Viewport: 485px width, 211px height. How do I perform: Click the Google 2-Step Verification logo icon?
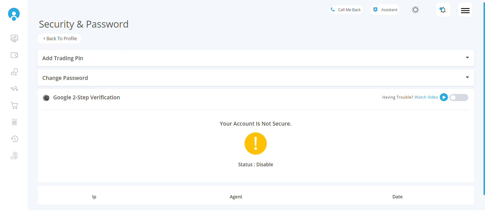coord(46,98)
